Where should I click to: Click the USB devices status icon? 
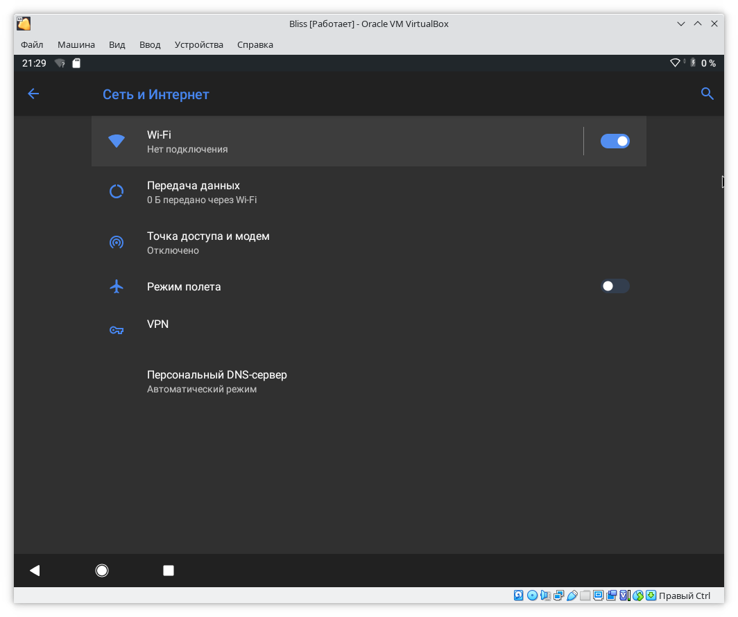tap(572, 596)
